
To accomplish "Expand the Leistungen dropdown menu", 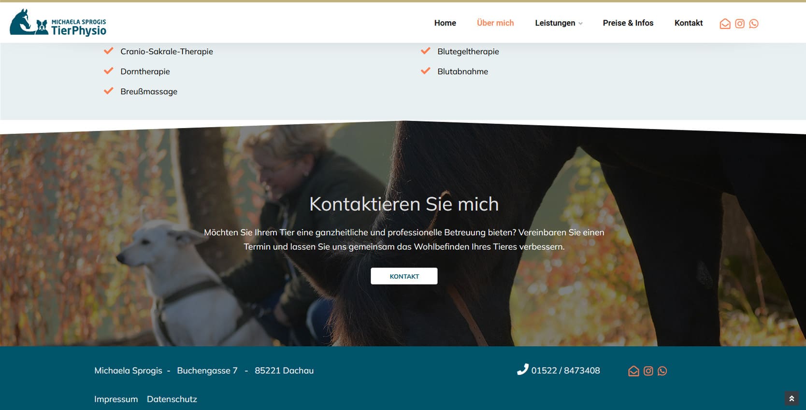I will 558,23.
